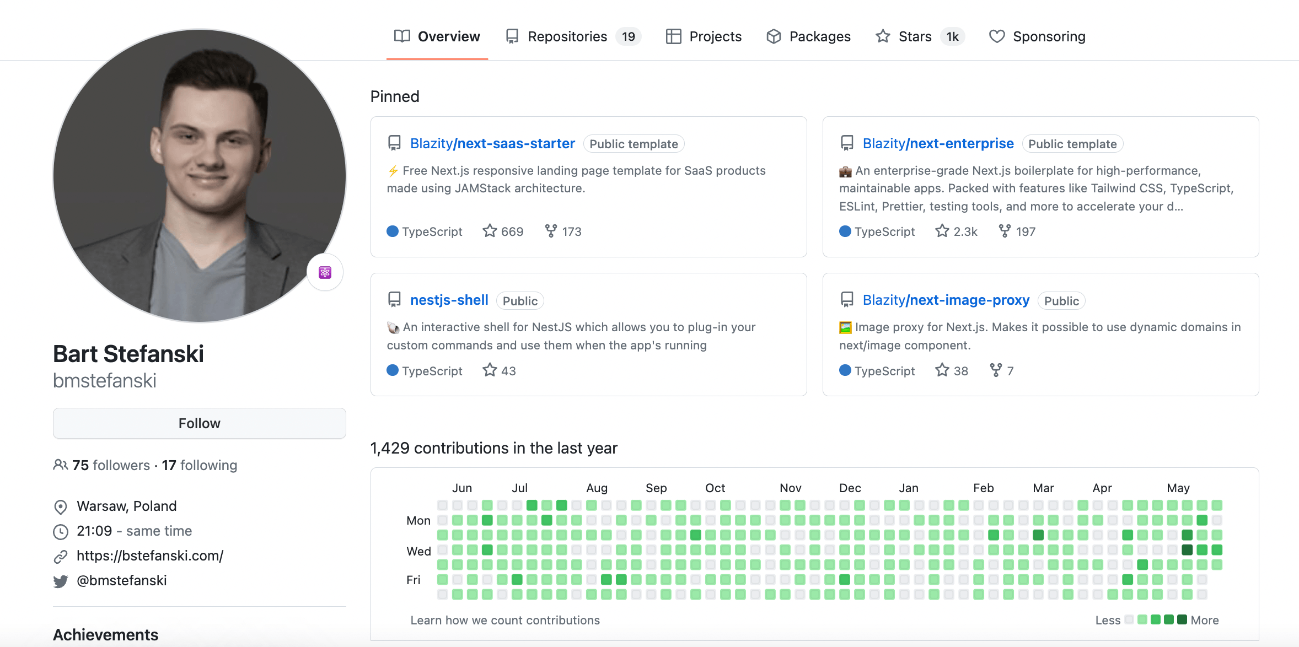Click the darkest green square in the contributions legend
The width and height of the screenshot is (1299, 647).
click(x=1181, y=619)
